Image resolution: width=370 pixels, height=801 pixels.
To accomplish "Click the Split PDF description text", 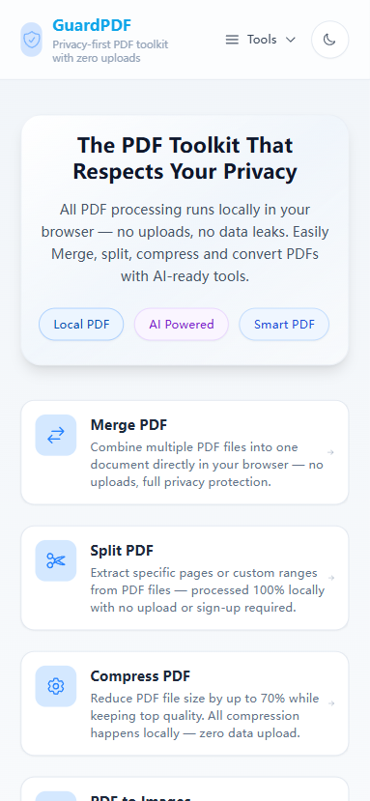I will click(208, 590).
